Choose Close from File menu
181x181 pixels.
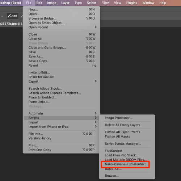(x=62, y=34)
